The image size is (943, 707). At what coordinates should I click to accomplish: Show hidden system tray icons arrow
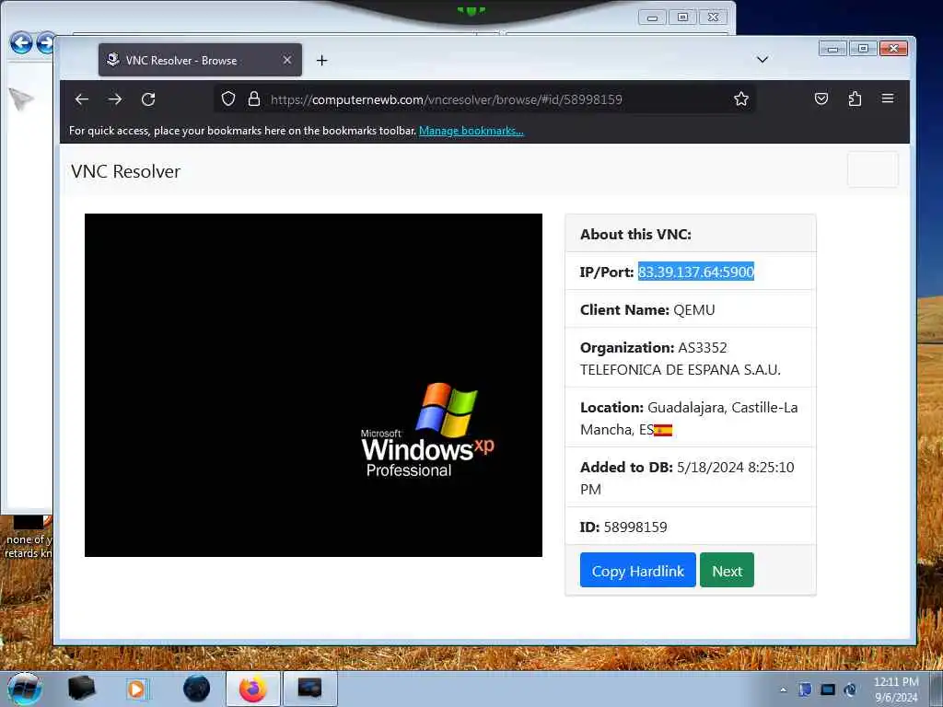point(783,690)
